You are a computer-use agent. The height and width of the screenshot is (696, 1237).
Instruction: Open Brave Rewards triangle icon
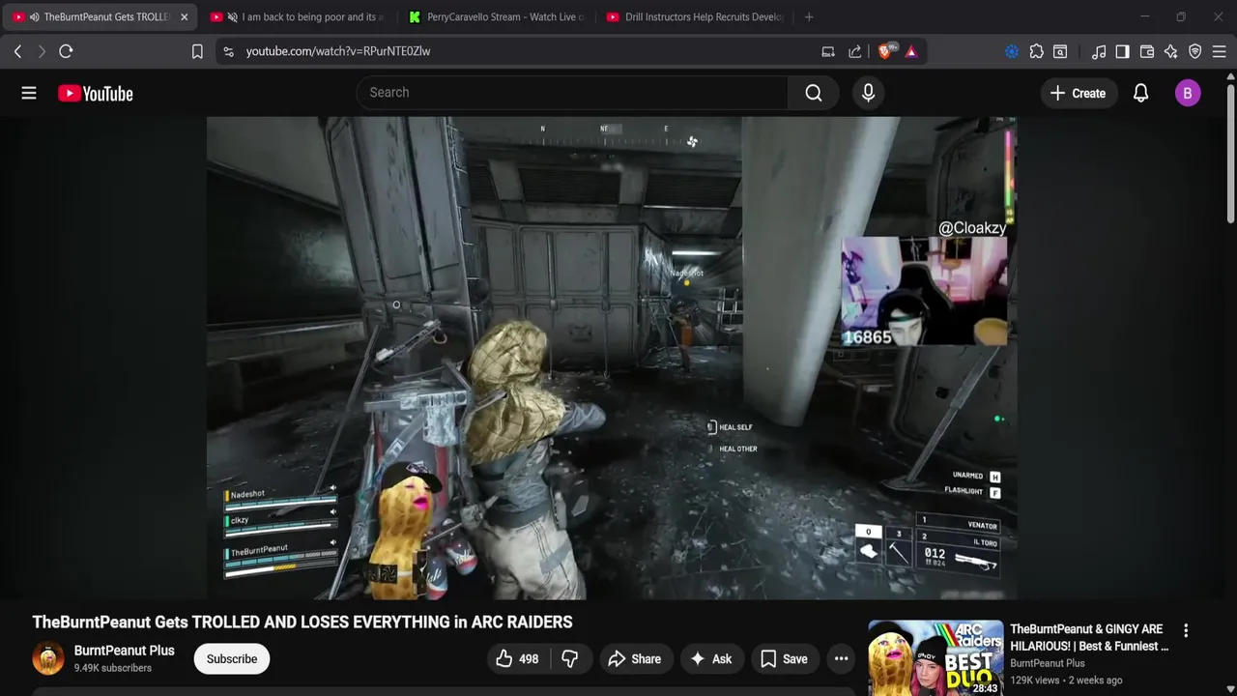pos(911,51)
